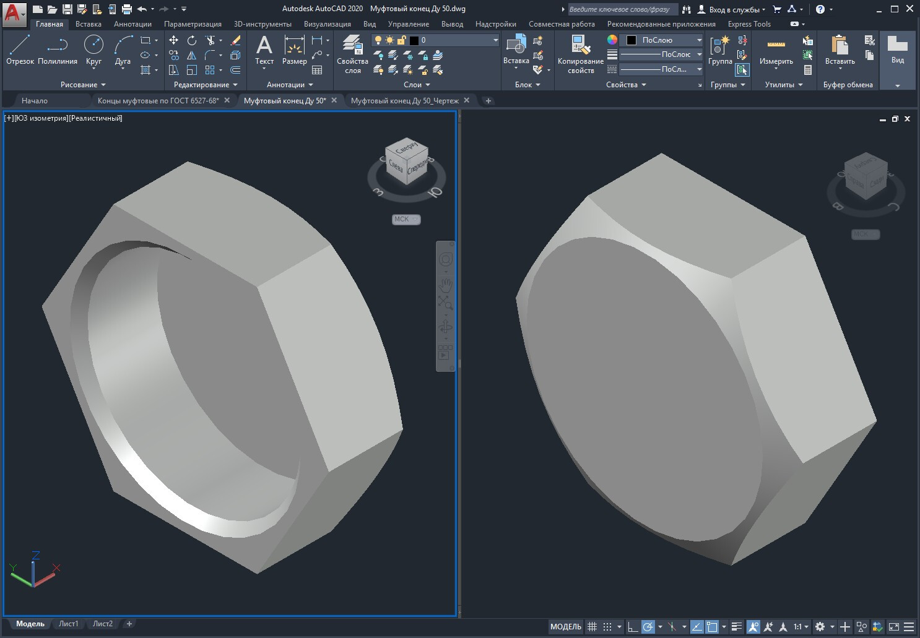Insert text with the Текст tool
920x638 pixels.
[264, 50]
